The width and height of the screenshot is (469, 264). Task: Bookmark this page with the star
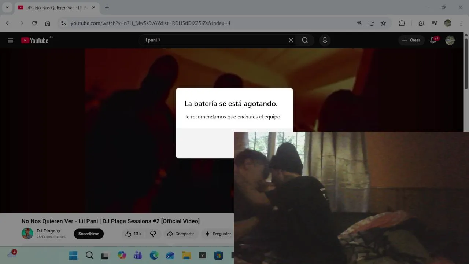pyautogui.click(x=383, y=23)
